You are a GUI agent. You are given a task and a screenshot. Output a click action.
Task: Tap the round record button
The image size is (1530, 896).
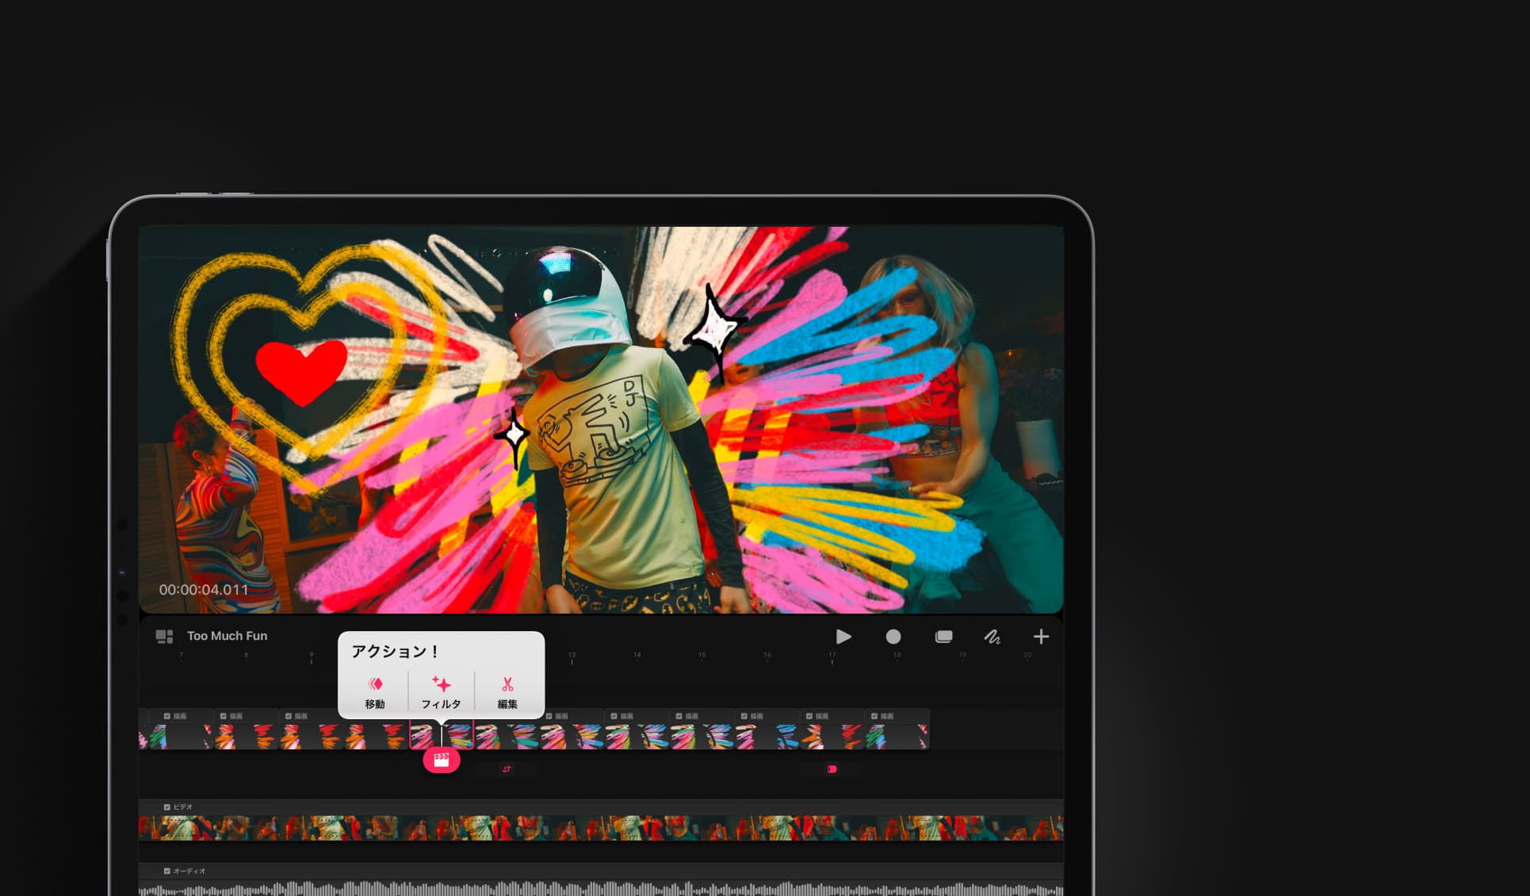pos(893,637)
